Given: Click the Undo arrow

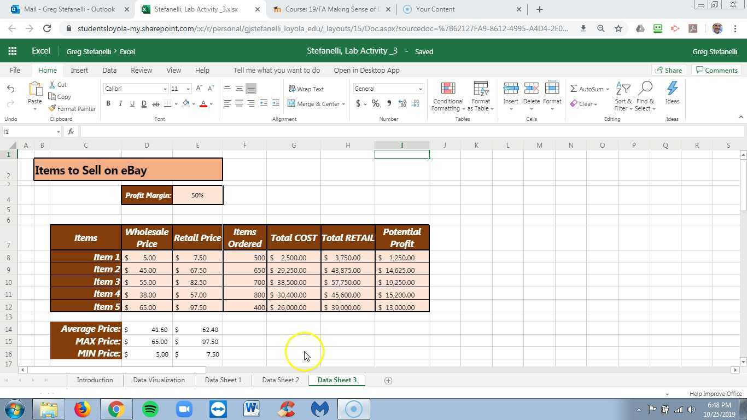Looking at the screenshot, I should pyautogui.click(x=10, y=89).
